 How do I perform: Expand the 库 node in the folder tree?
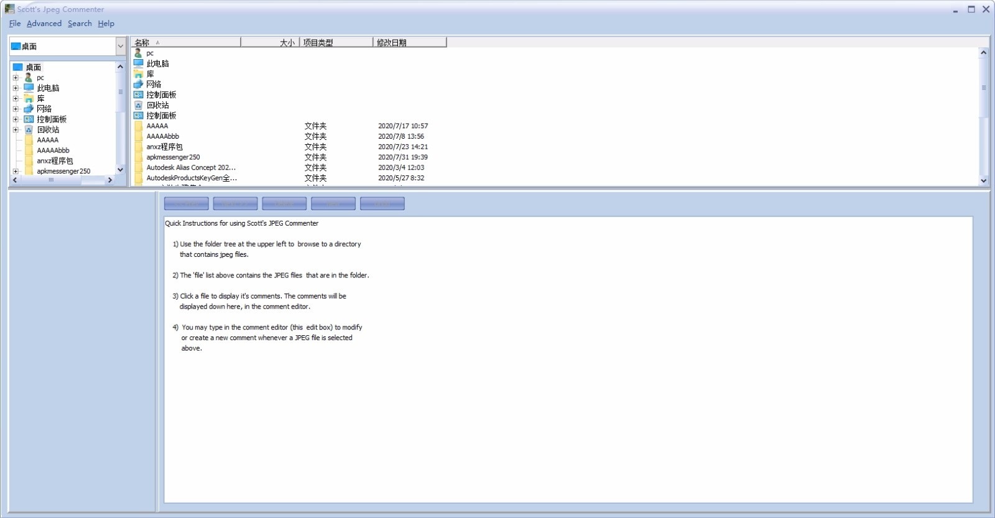(16, 98)
